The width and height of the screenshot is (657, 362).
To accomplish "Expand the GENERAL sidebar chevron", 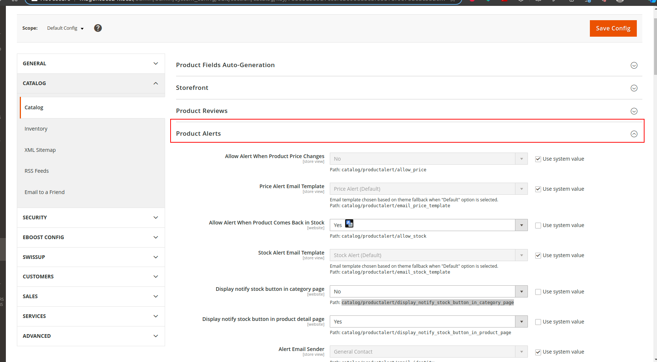I will click(156, 63).
